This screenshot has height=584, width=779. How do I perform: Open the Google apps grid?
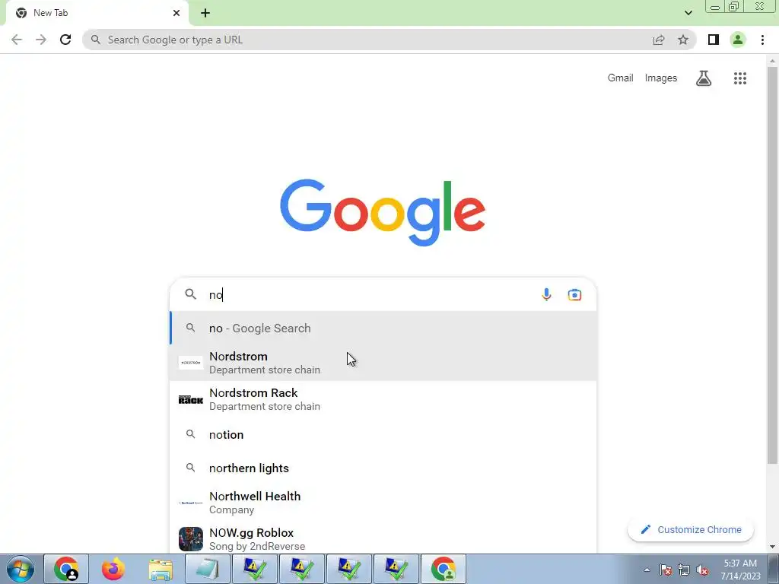click(x=740, y=78)
